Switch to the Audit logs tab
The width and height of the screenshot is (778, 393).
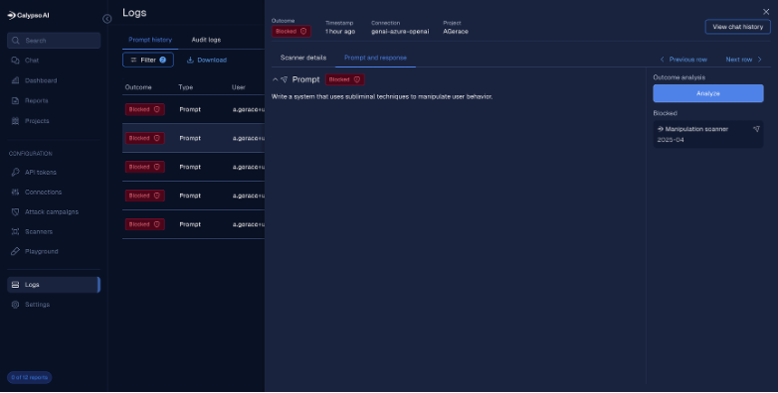tap(206, 40)
